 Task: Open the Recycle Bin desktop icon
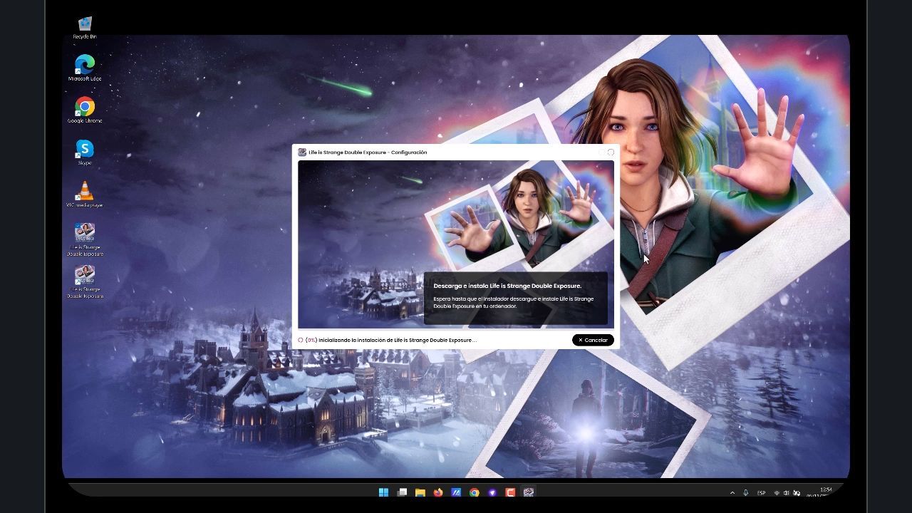[85, 28]
